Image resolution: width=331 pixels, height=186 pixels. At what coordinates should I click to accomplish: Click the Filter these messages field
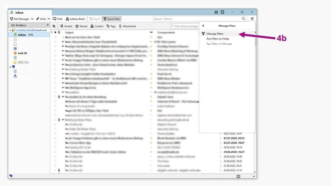185,26
